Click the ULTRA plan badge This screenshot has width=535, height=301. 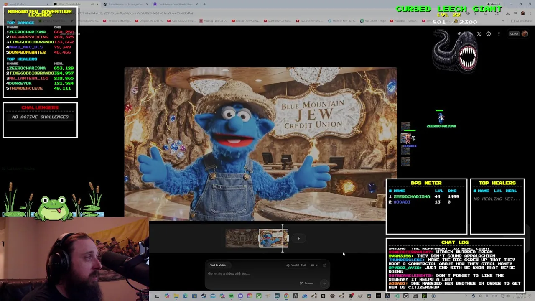pos(514,34)
